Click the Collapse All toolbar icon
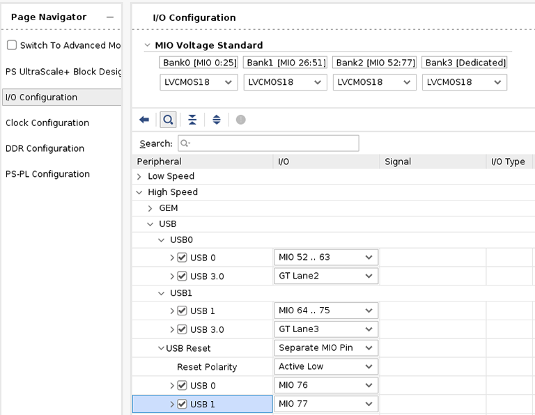535x415 pixels. (192, 120)
